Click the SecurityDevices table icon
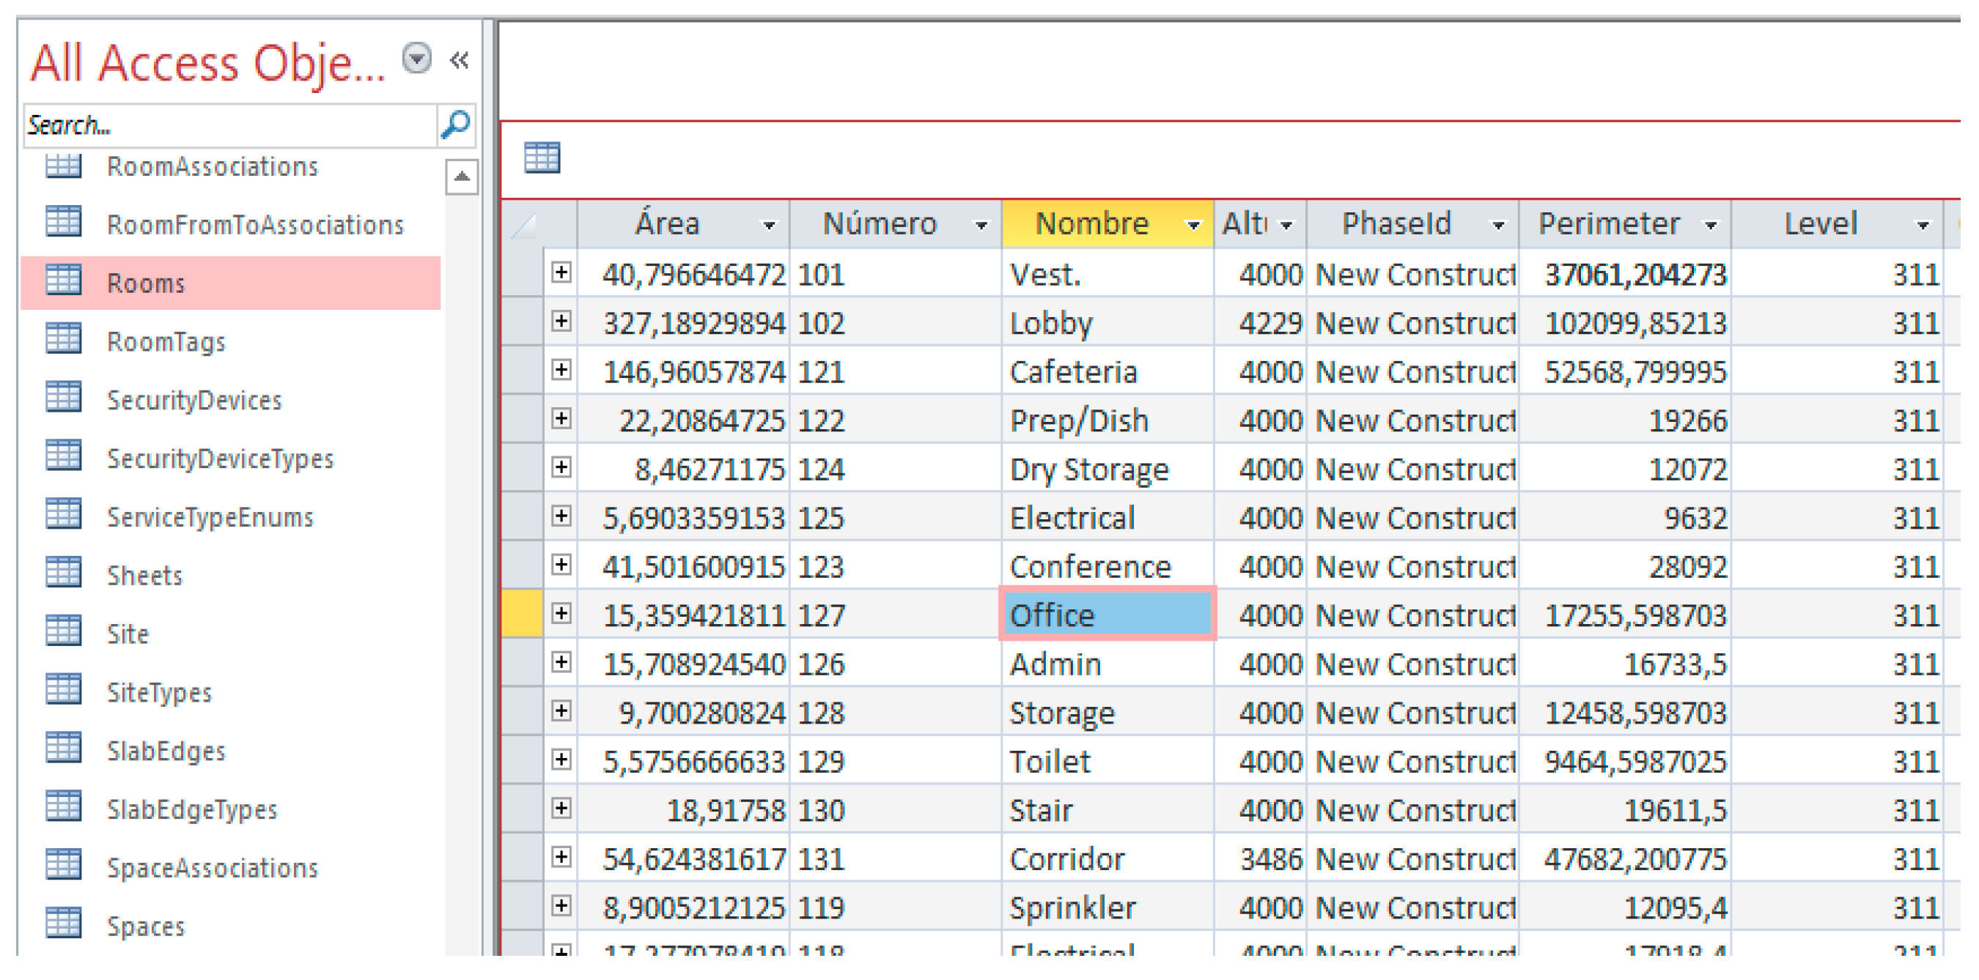 (63, 398)
